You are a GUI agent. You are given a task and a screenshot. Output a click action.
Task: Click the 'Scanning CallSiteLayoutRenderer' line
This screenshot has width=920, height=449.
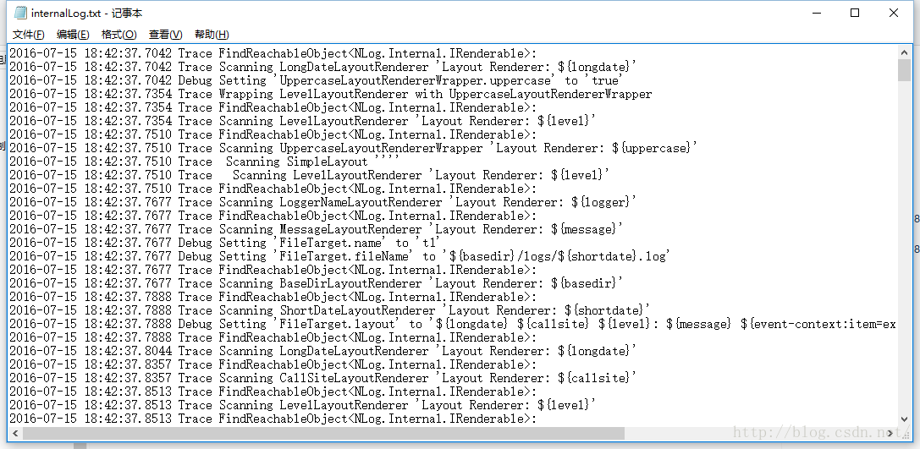(x=323, y=377)
